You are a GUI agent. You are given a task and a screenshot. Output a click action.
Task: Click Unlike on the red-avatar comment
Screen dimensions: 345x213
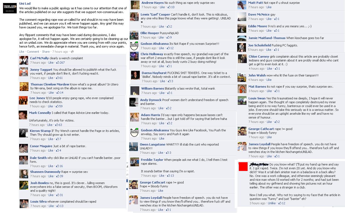pyautogui.click(x=272, y=203)
